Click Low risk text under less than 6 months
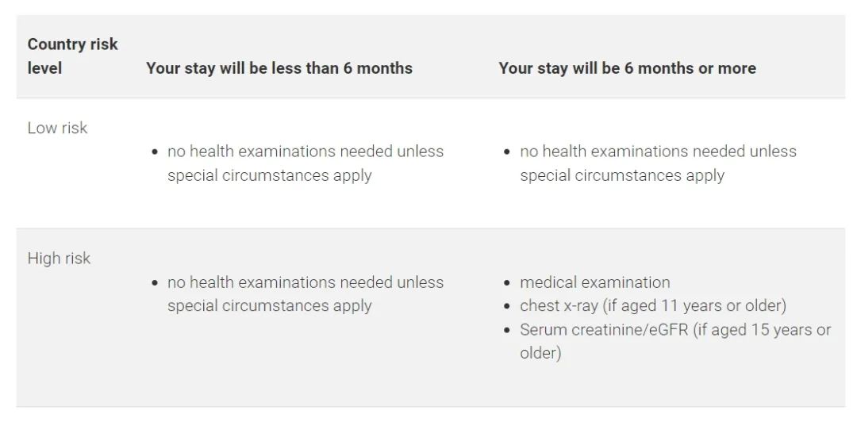 coord(305,163)
